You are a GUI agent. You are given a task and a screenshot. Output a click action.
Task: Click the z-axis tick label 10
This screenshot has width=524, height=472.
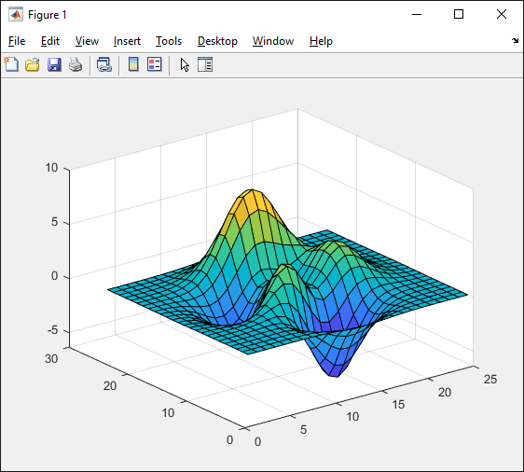click(51, 168)
